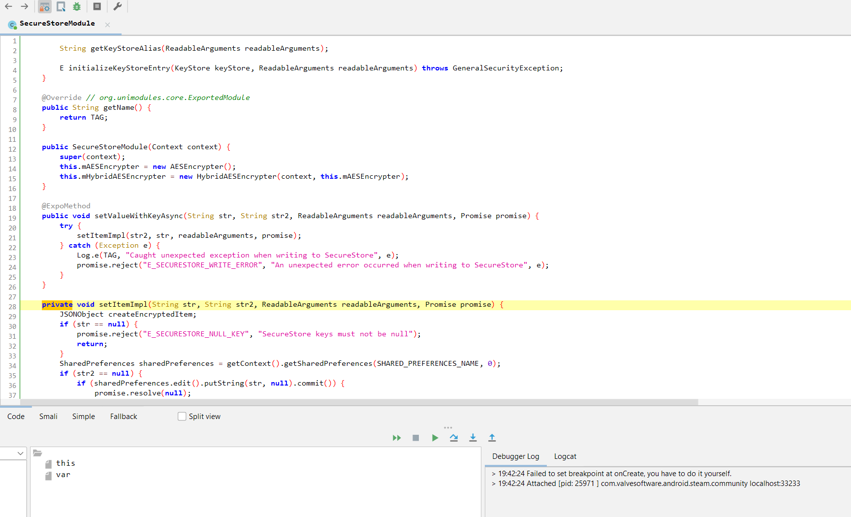The height and width of the screenshot is (517, 851).
Task: Close the SecureStoreModule editor tab
Action: click(x=107, y=24)
